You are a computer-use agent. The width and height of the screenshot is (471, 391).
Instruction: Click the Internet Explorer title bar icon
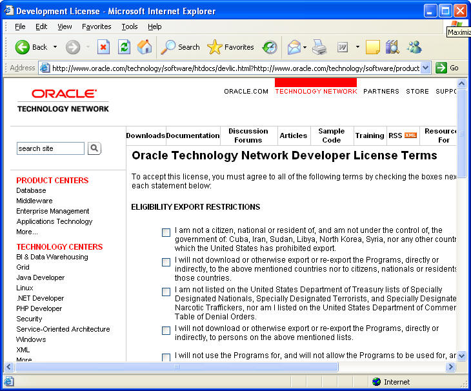click(9, 10)
